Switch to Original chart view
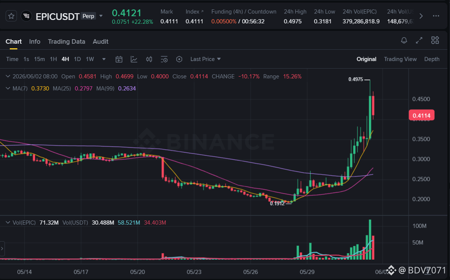This screenshot has width=450, height=280. [x=366, y=59]
